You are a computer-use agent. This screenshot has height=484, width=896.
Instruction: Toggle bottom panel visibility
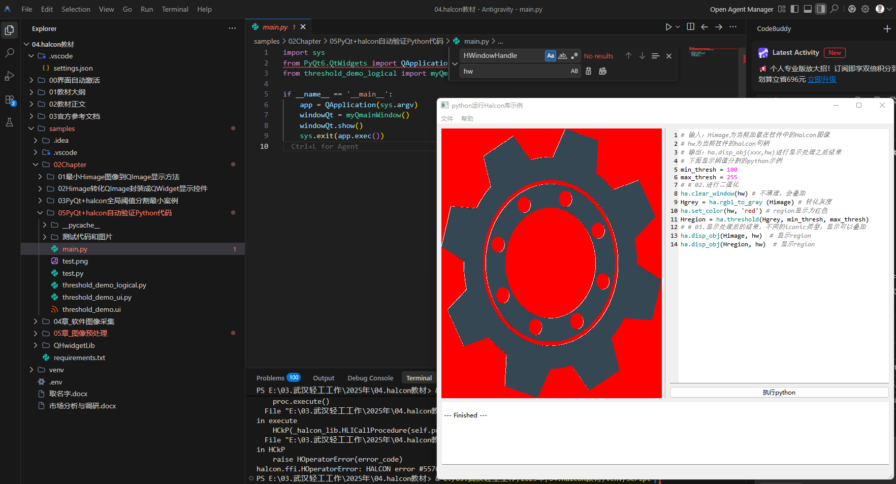(x=808, y=9)
